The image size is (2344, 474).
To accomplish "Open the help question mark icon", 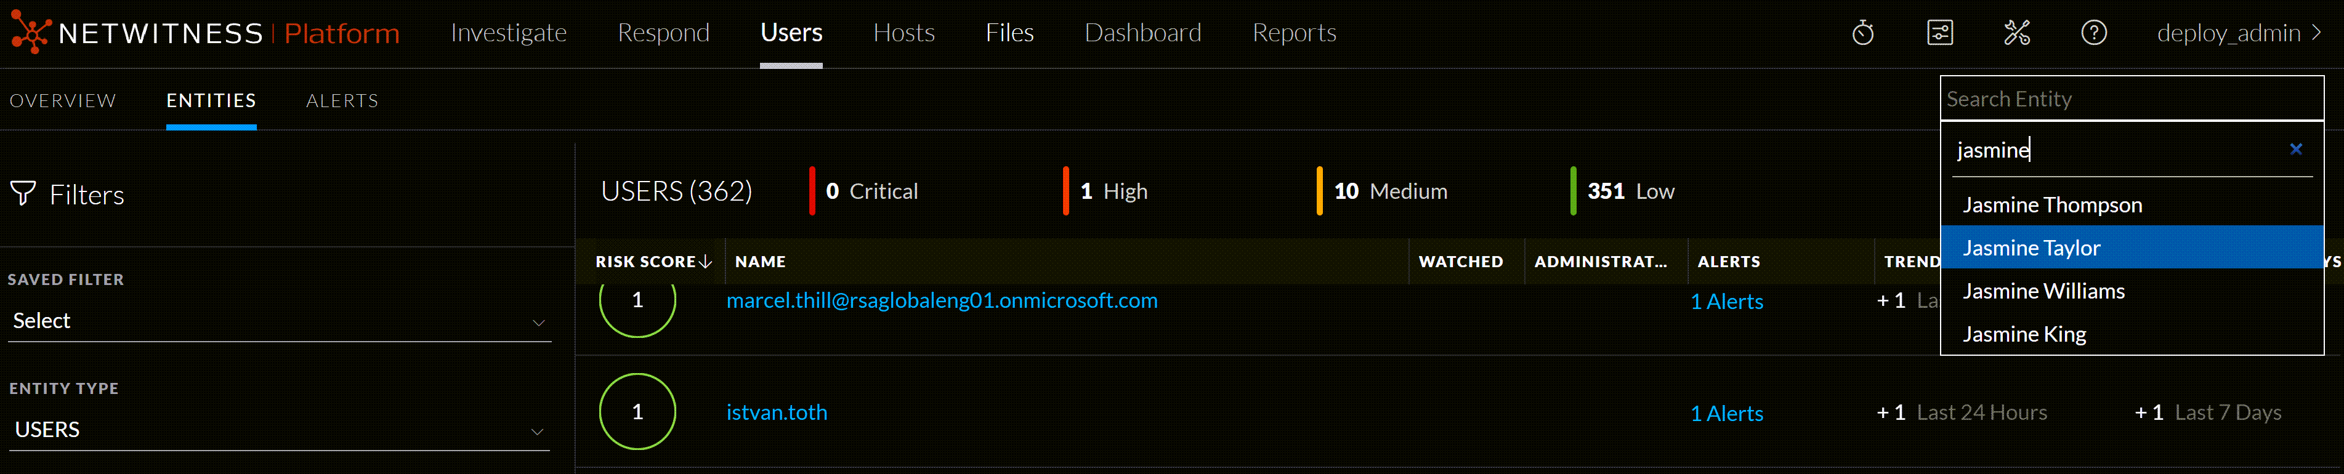I will coord(2093,34).
